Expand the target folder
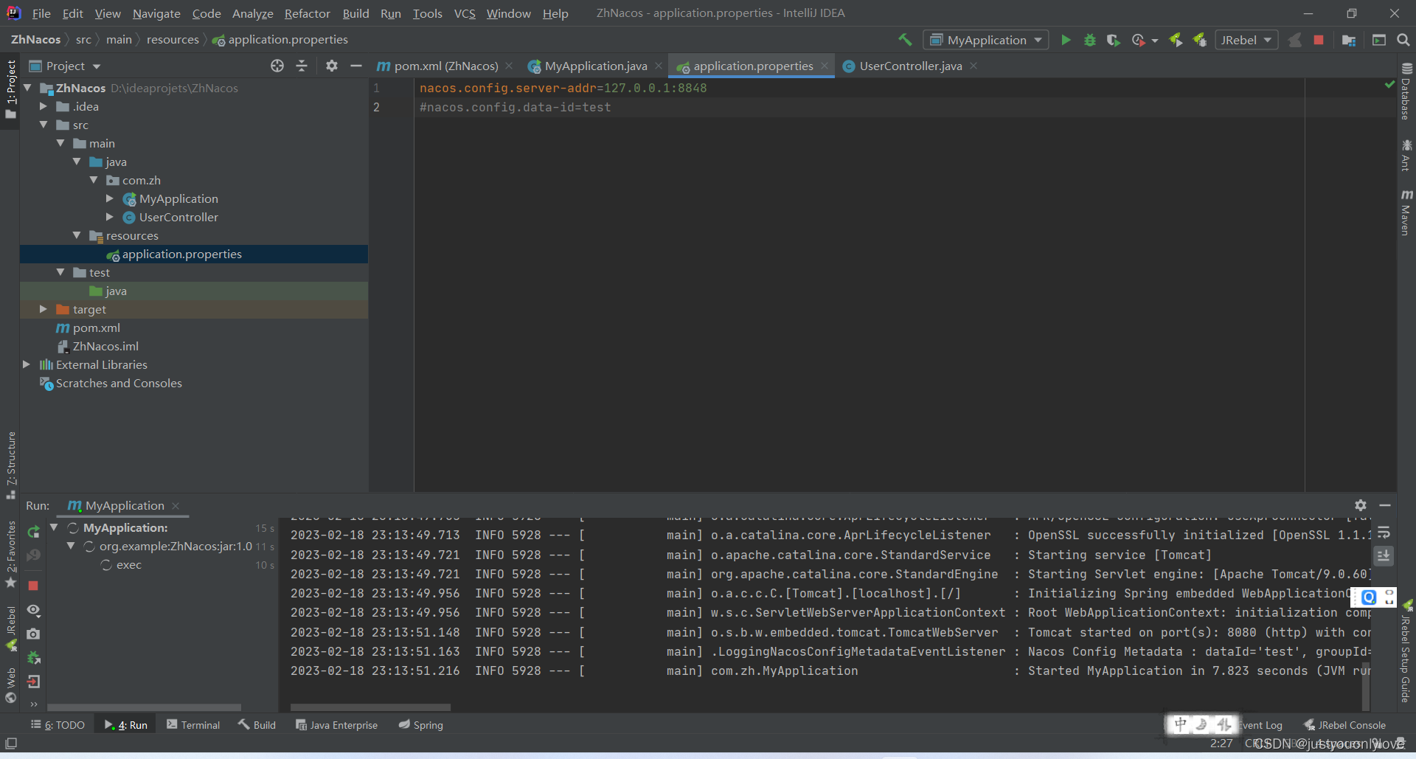 pos(44,309)
